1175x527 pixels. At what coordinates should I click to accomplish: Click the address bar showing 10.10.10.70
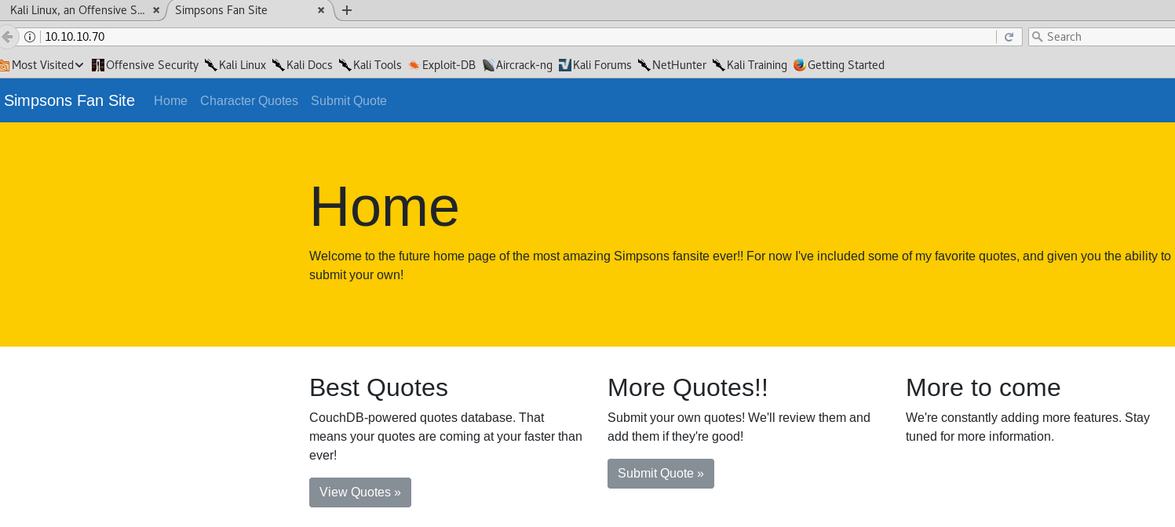[471, 36]
